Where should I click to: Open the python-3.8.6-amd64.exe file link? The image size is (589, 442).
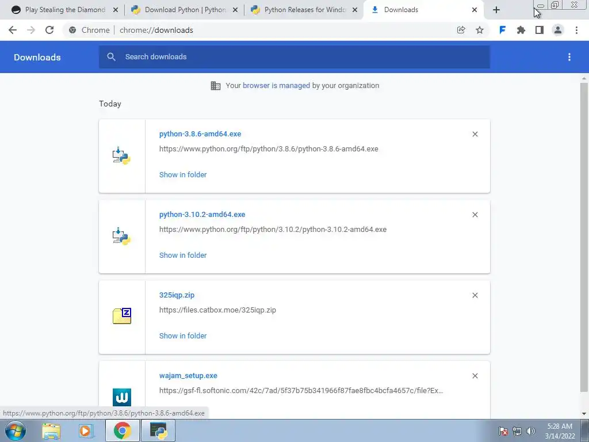(x=200, y=134)
